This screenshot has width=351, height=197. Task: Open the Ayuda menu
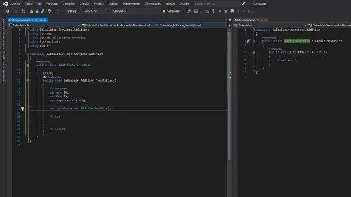[x=184, y=4]
